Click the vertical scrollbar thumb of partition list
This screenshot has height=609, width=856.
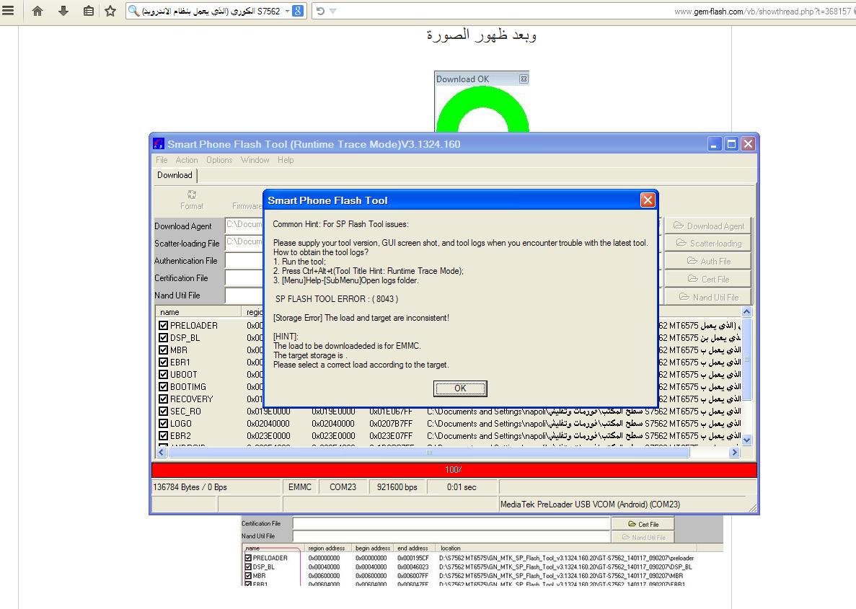[747, 360]
